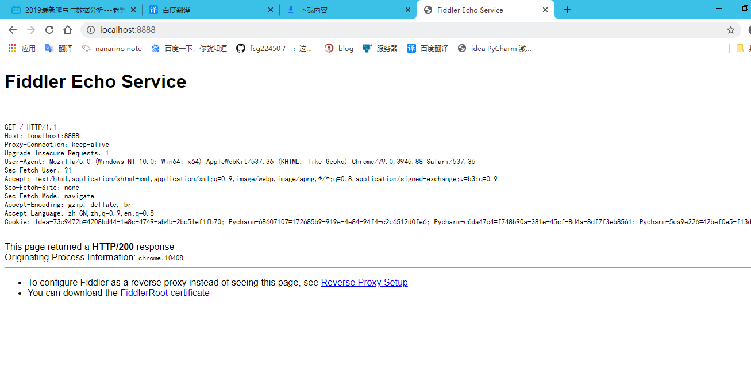Image resolution: width=751 pixels, height=390 pixels.
Task: Open the browser home page icon
Action: (68, 30)
